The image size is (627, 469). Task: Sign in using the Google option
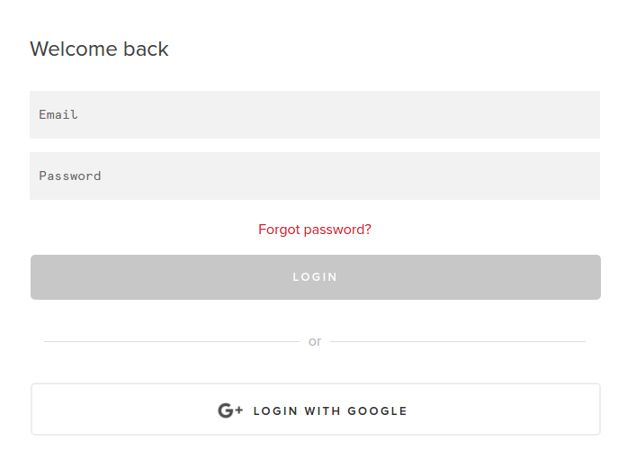315,410
